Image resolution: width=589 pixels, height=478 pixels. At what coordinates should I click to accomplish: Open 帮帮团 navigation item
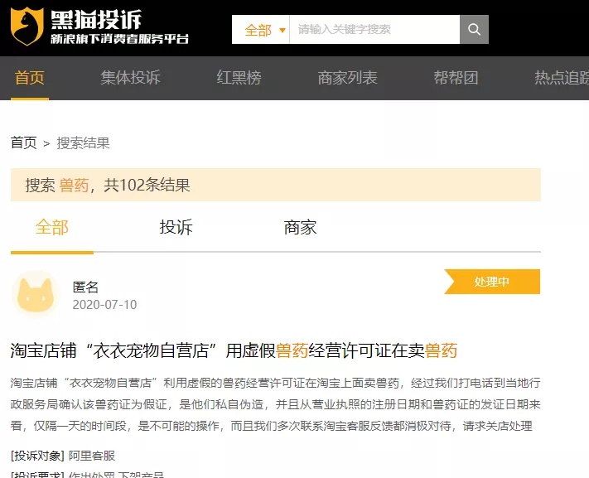pyautogui.click(x=456, y=78)
